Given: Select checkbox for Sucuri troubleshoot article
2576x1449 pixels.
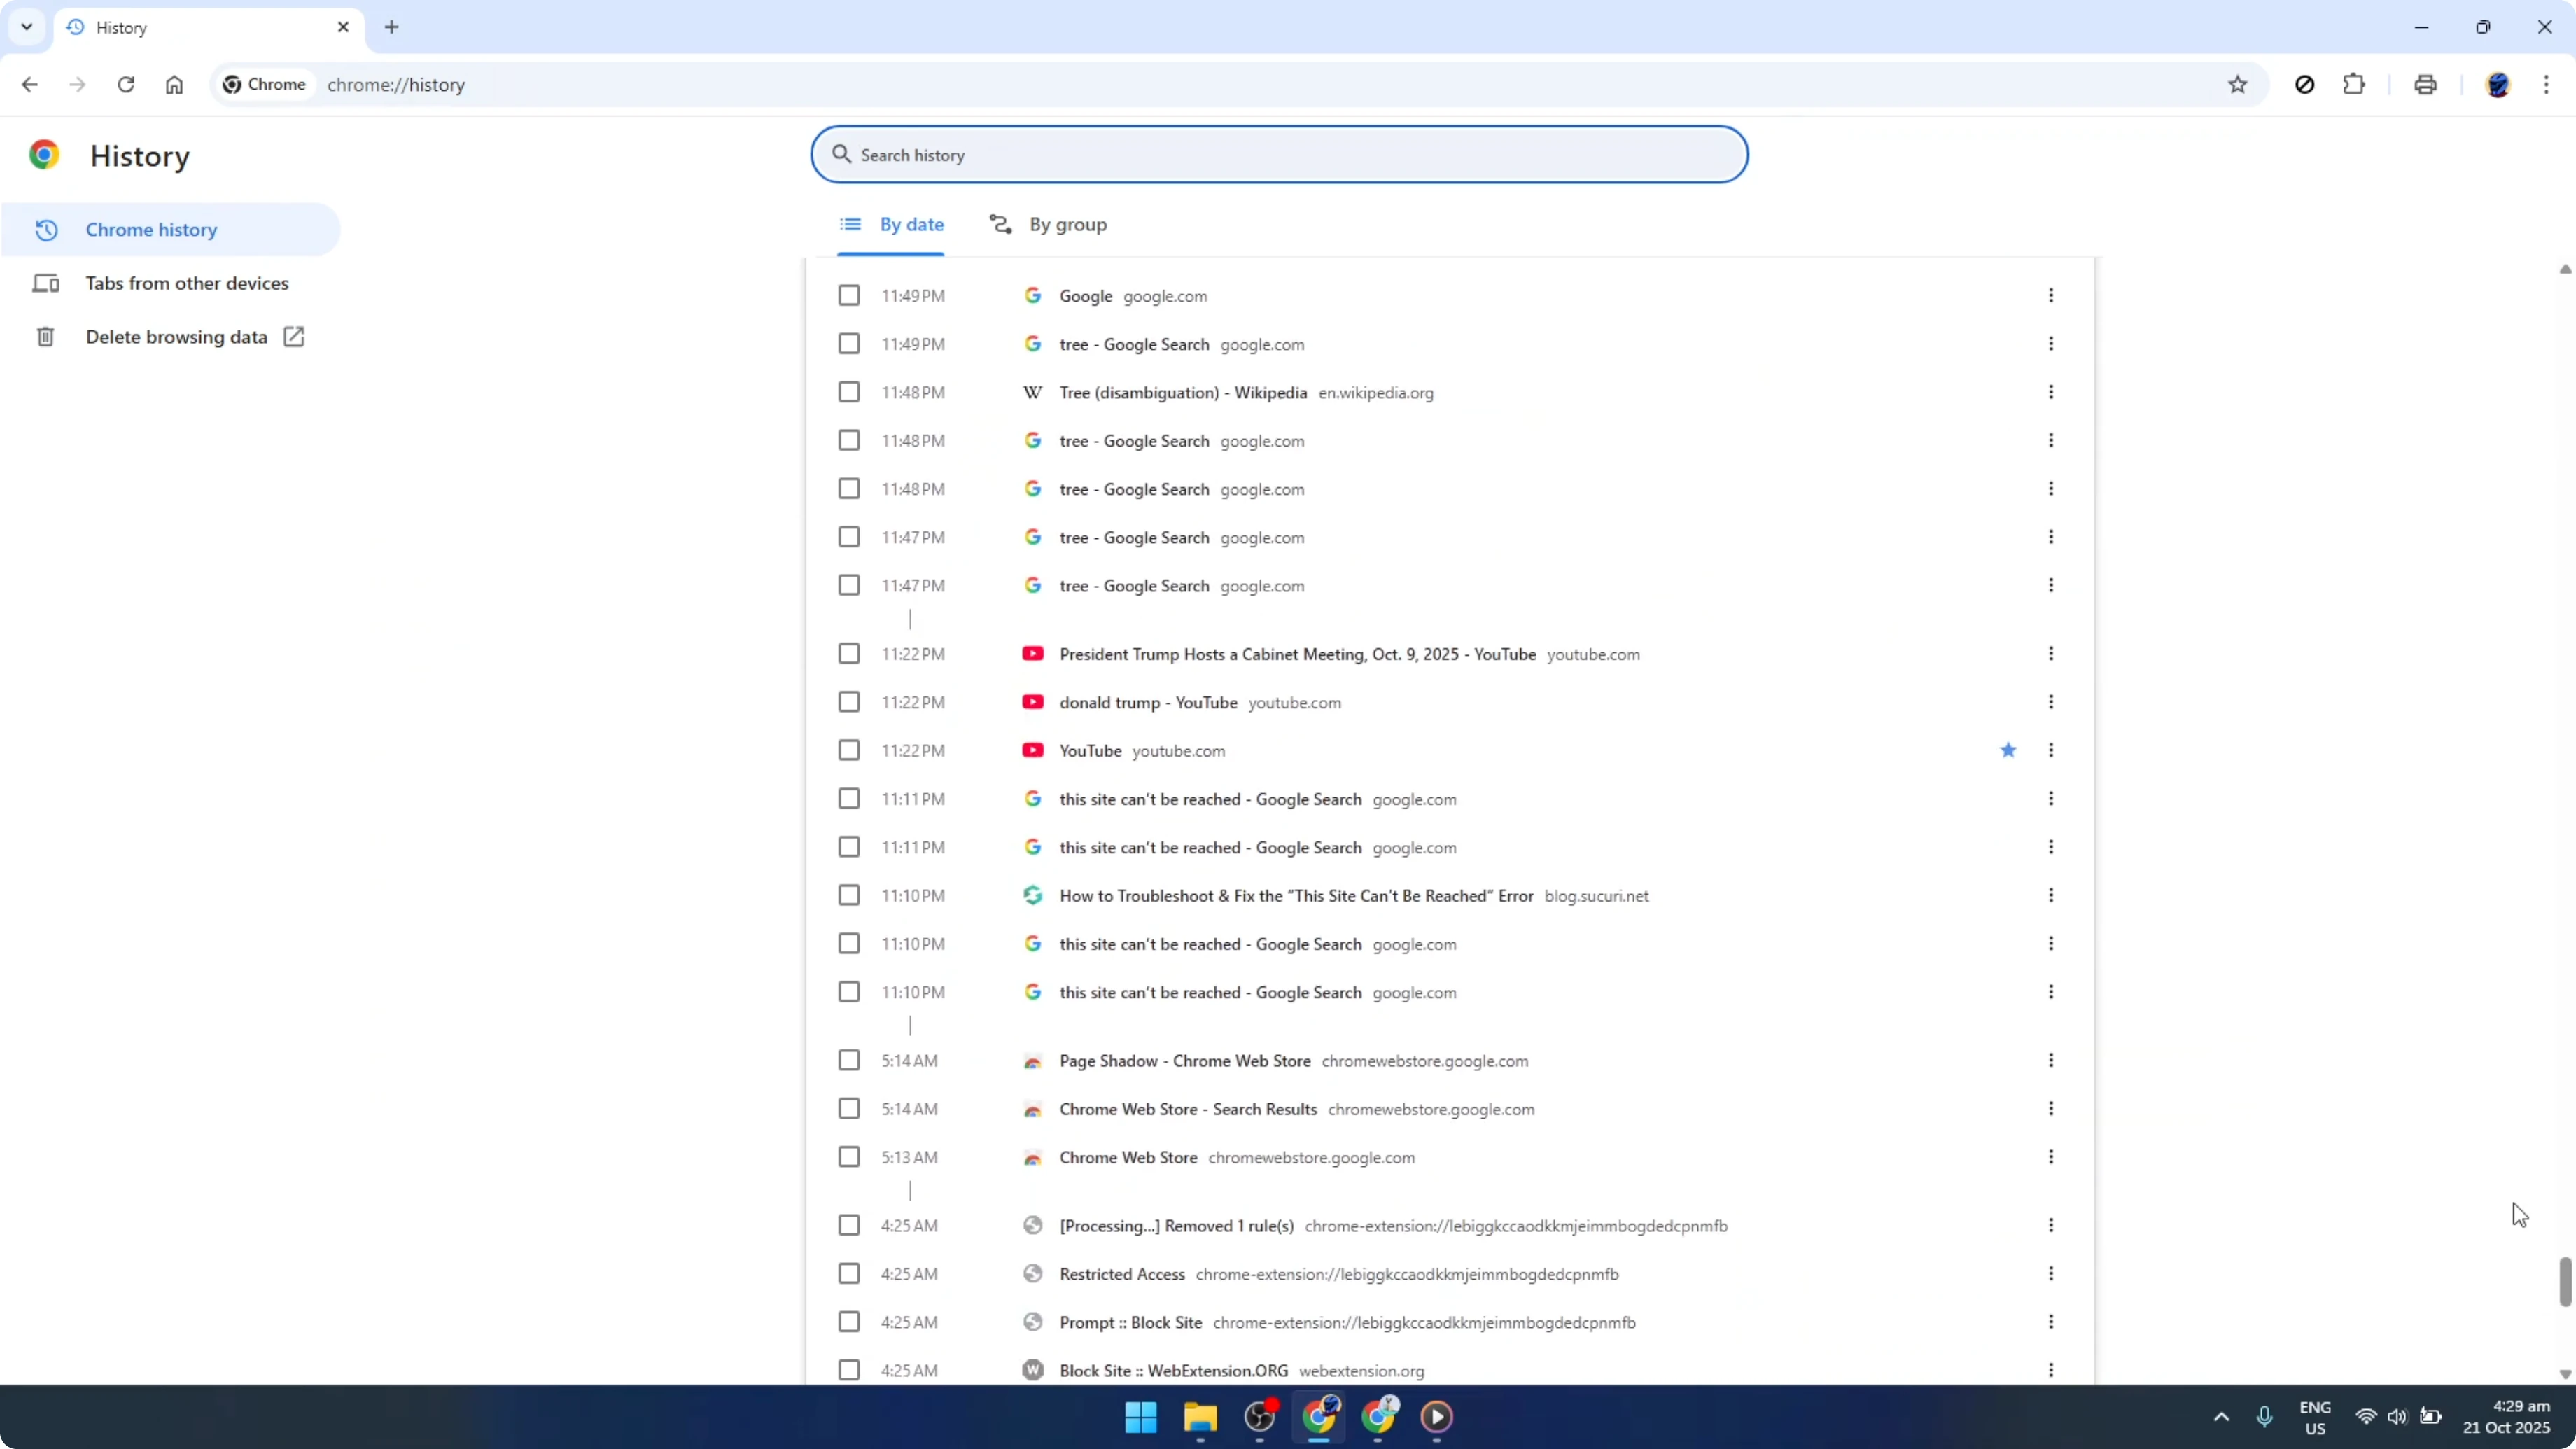Looking at the screenshot, I should pos(849,895).
